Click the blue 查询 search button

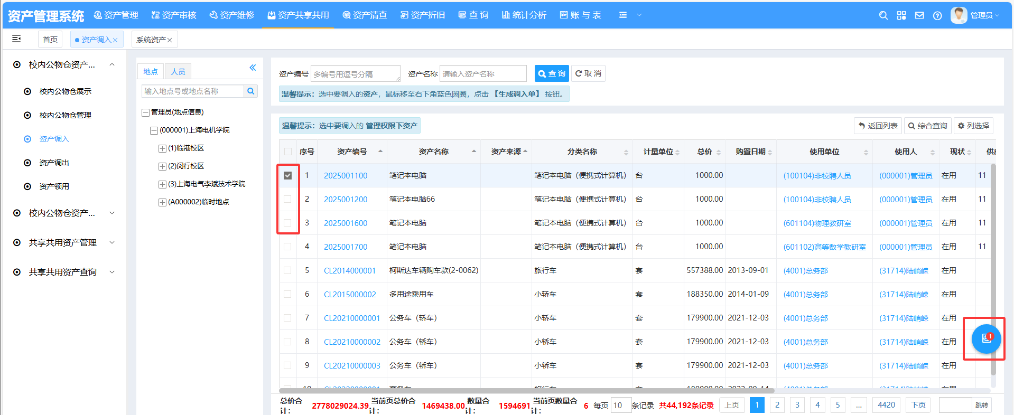[x=551, y=74]
